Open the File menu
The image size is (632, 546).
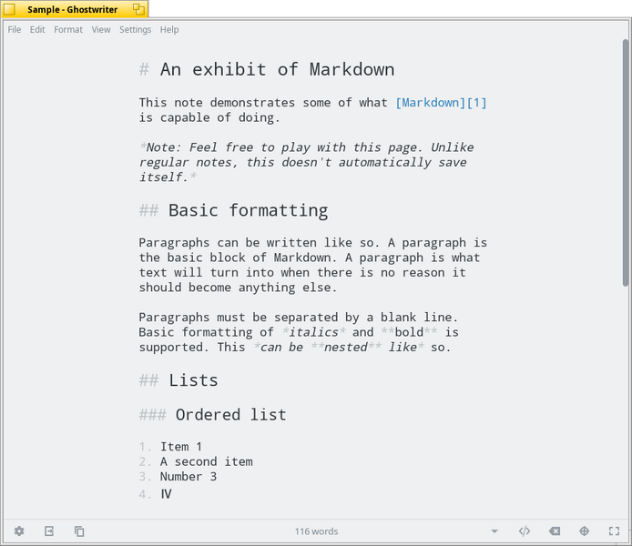[x=15, y=29]
